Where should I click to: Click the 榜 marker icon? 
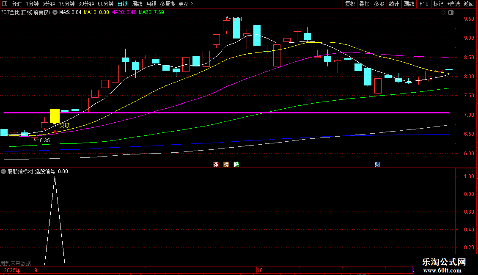[x=226, y=164]
